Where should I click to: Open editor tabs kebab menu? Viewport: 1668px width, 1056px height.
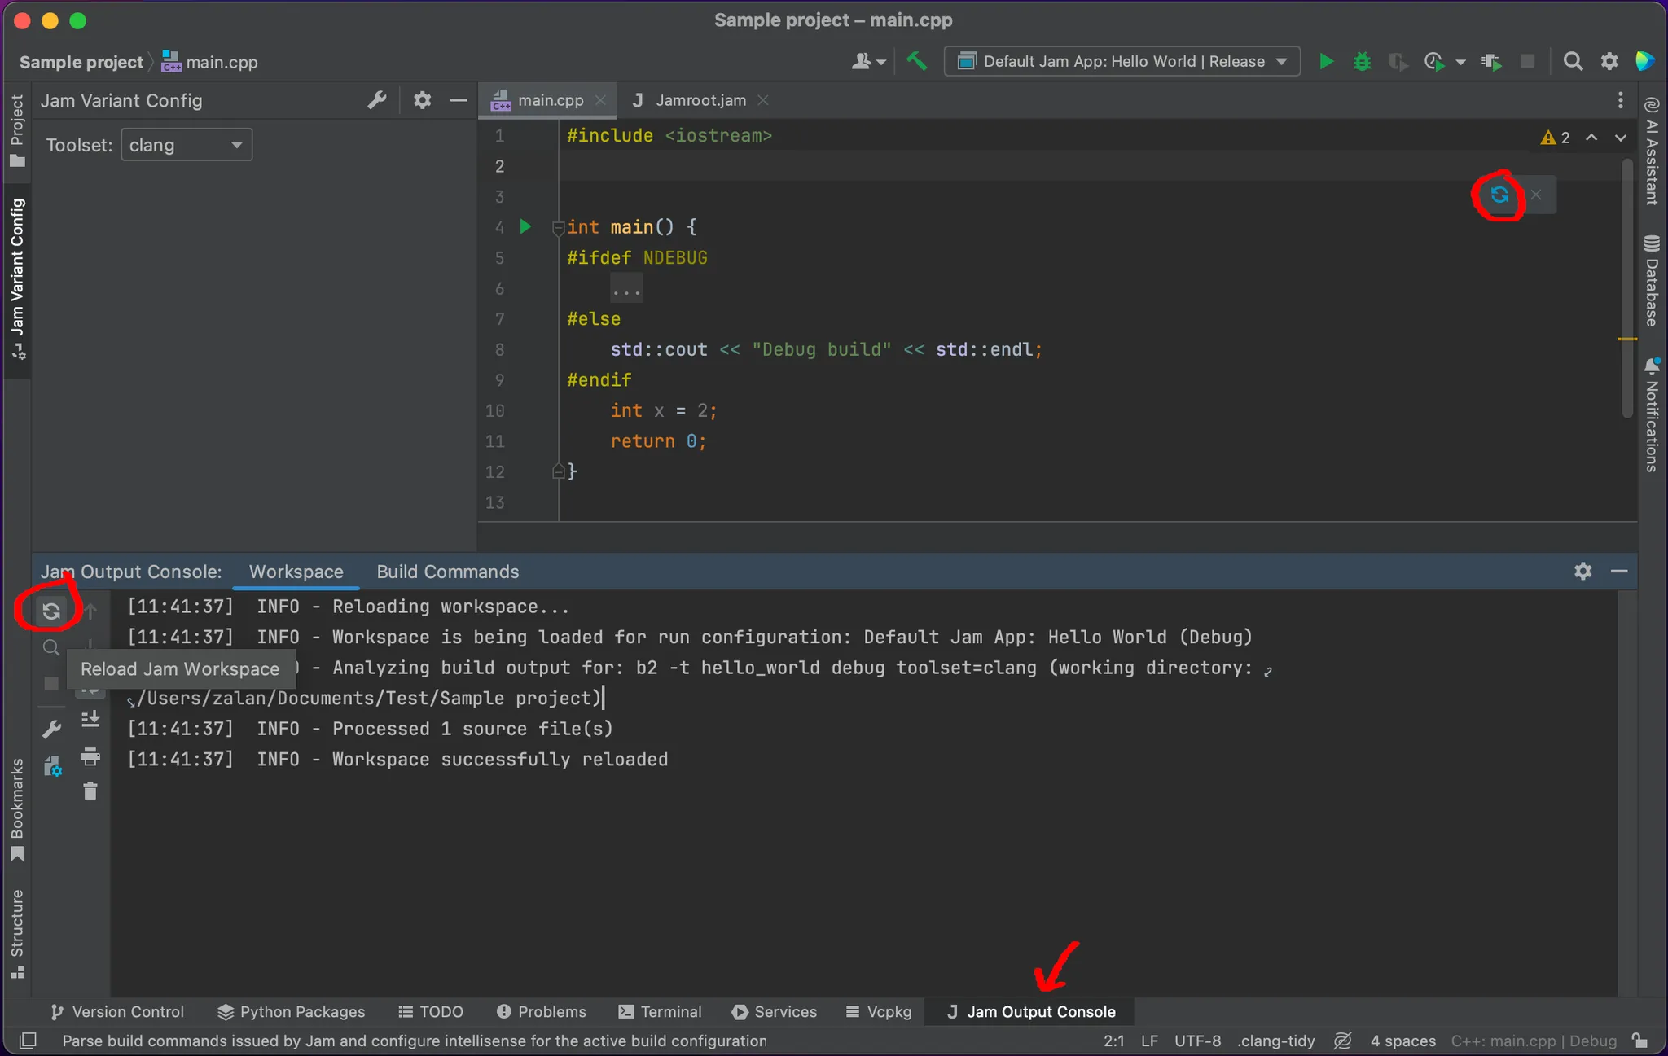point(1620,100)
